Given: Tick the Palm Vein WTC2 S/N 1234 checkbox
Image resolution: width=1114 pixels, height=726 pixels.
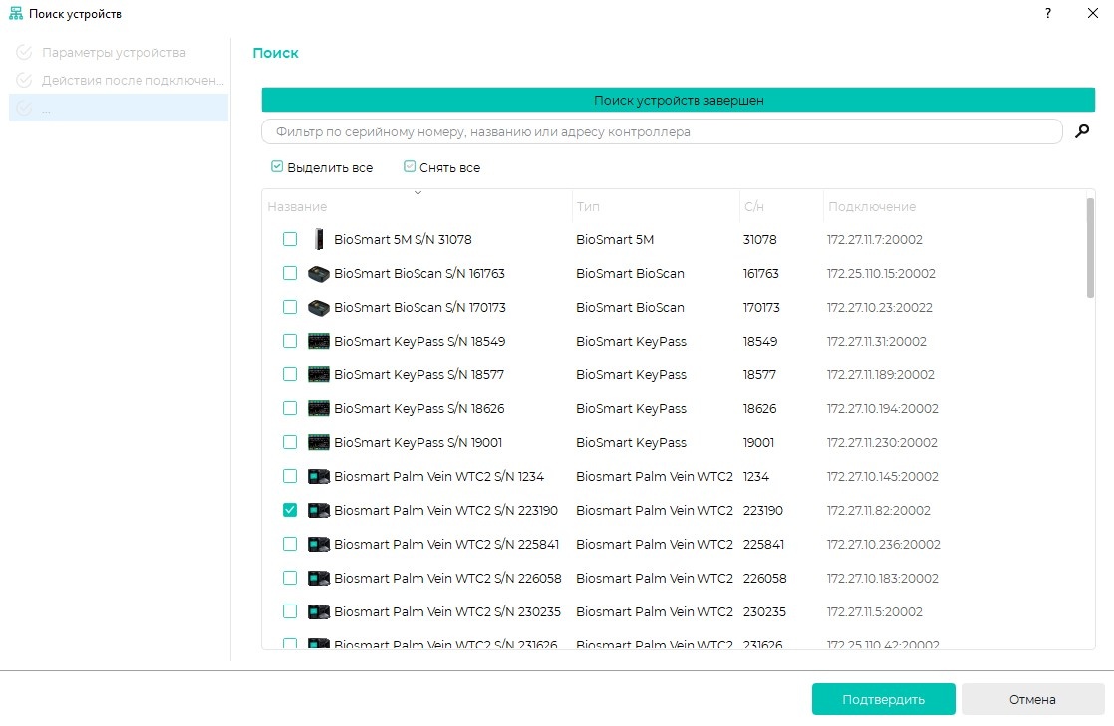Looking at the screenshot, I should [290, 477].
